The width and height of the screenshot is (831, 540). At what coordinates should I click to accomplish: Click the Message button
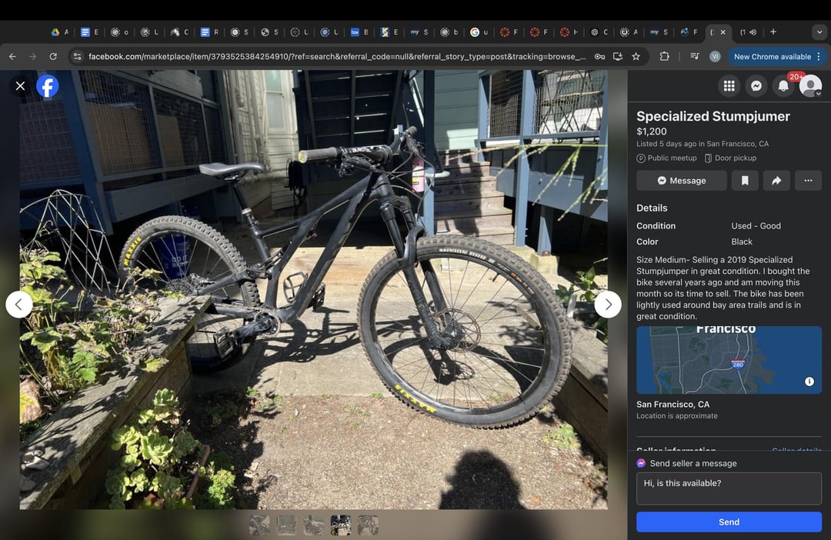coord(682,181)
